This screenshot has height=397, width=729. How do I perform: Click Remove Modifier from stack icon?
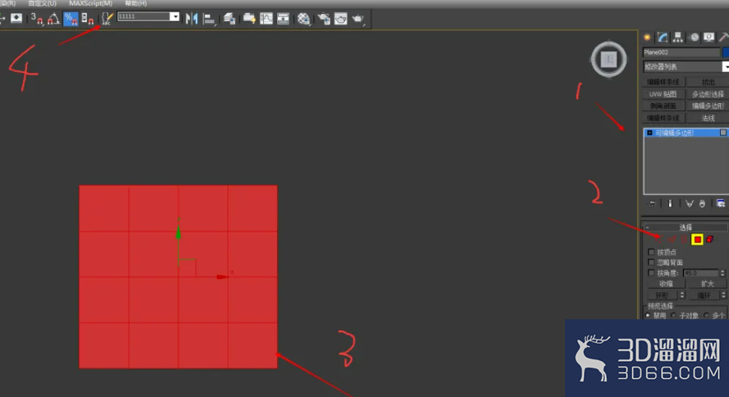(702, 203)
